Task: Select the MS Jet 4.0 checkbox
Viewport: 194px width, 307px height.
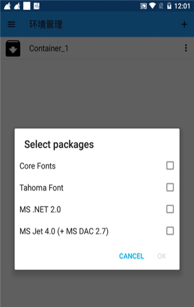Action: tap(170, 231)
